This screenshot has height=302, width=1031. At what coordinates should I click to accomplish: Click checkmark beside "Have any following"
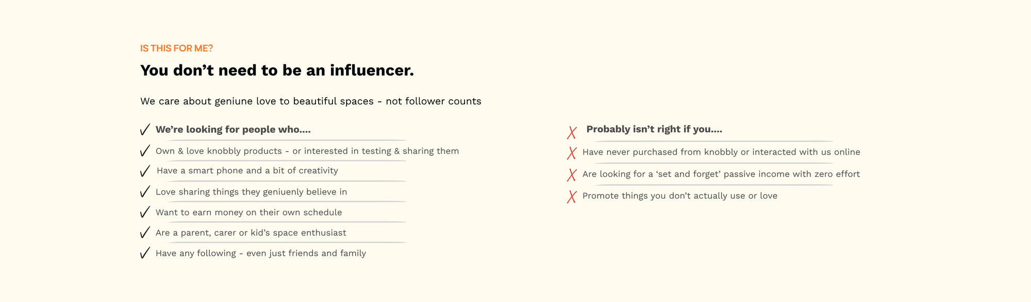(145, 253)
